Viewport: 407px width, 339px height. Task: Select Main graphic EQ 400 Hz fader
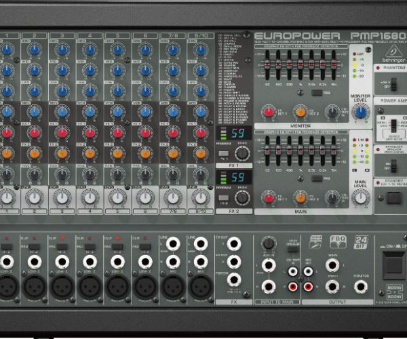click(x=289, y=150)
